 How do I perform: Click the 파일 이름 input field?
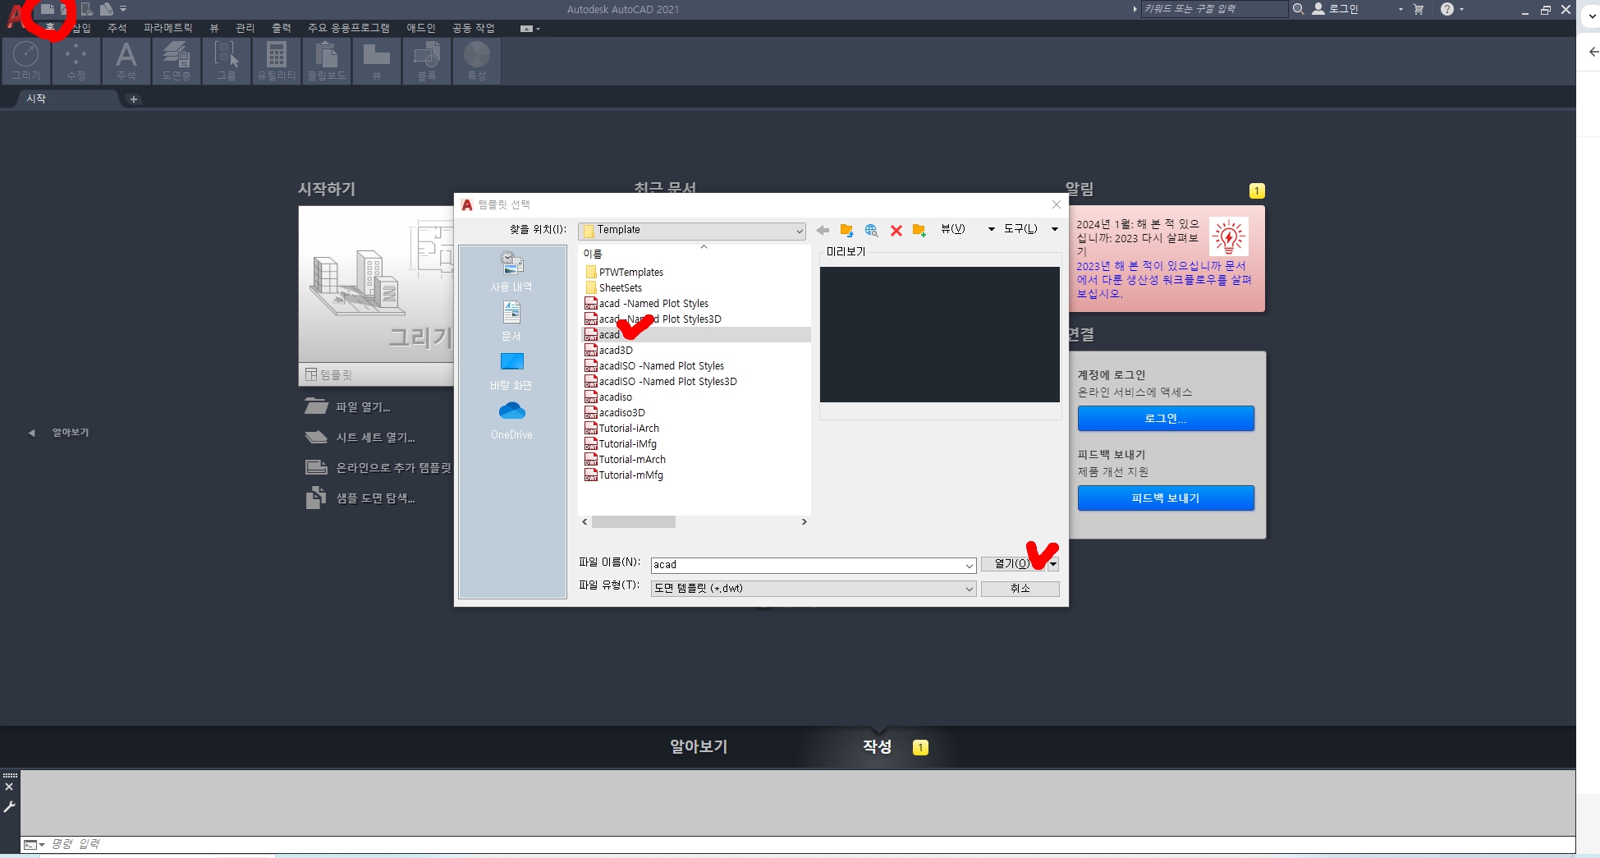tap(813, 565)
